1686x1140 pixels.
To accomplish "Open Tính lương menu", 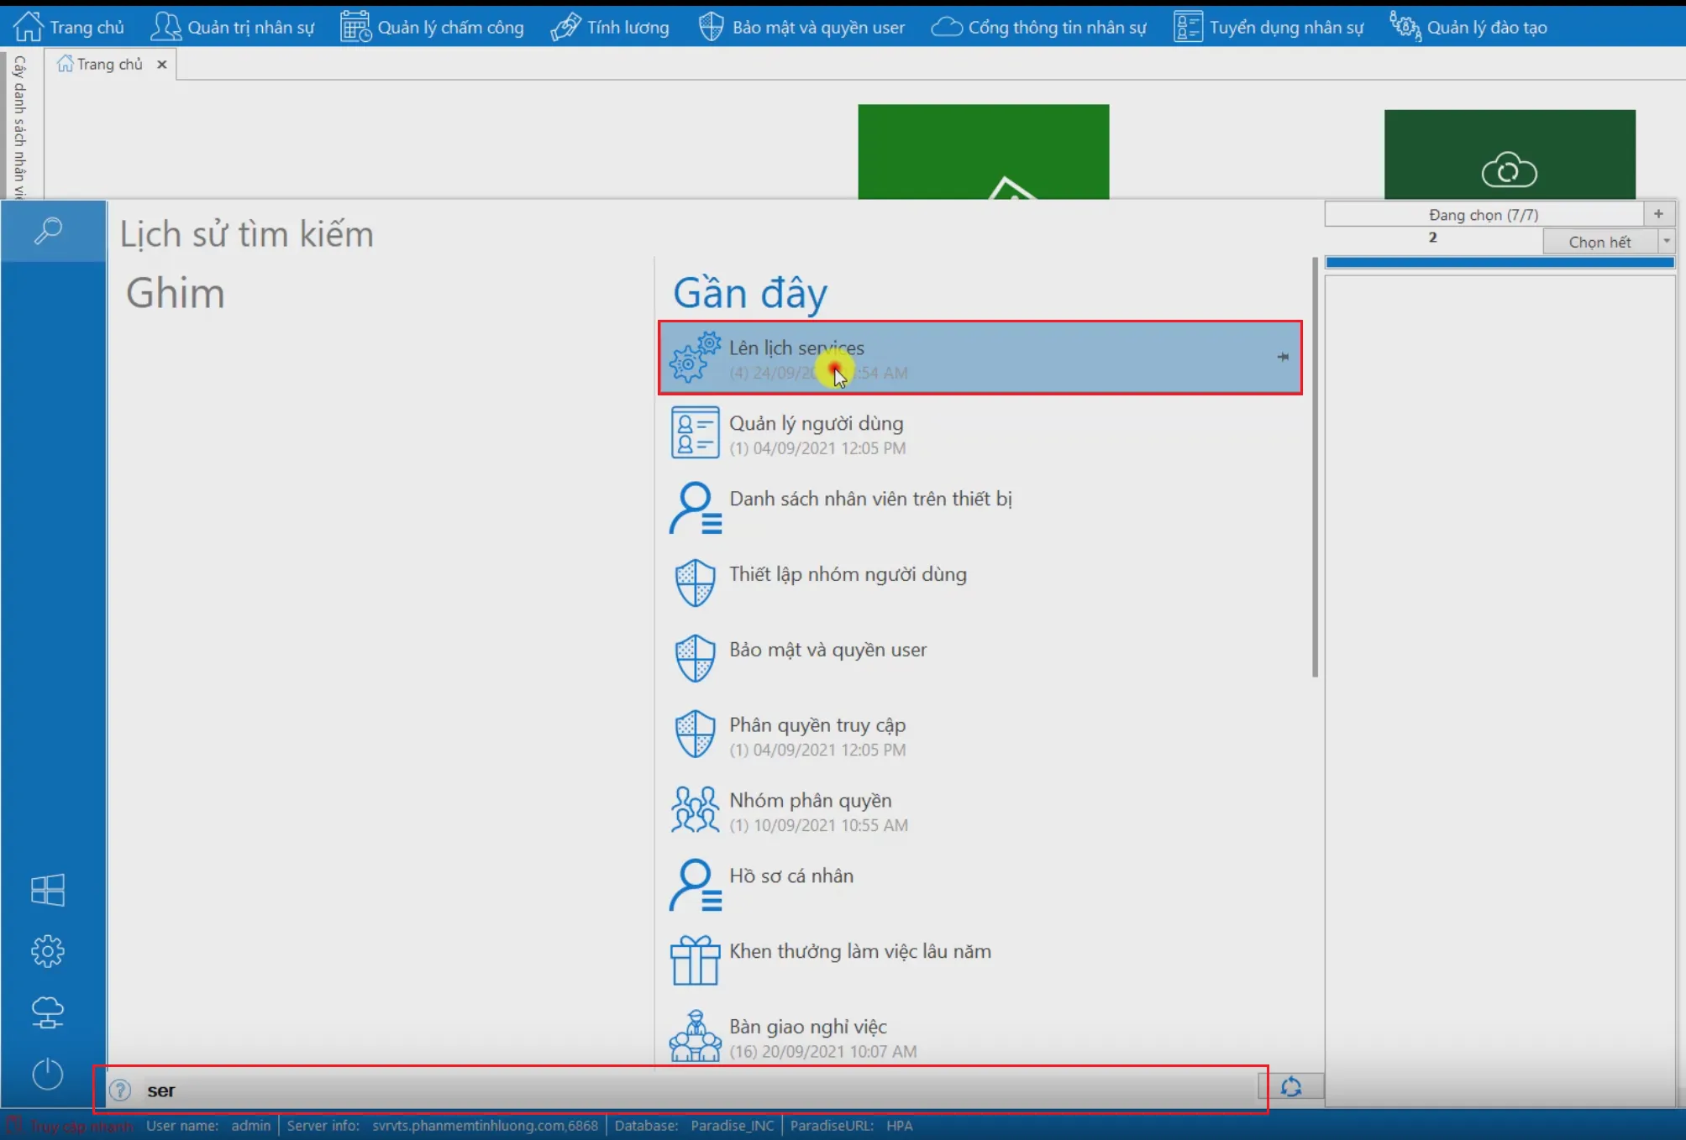I will [610, 27].
